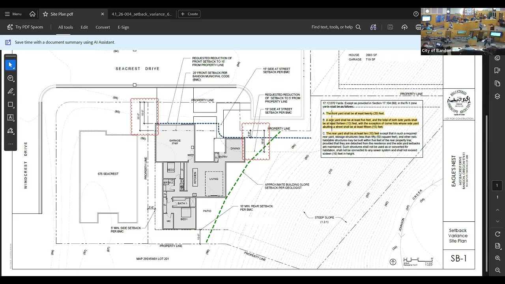Open the Acrobat Menu
This screenshot has width=505, height=284.
tap(13, 14)
